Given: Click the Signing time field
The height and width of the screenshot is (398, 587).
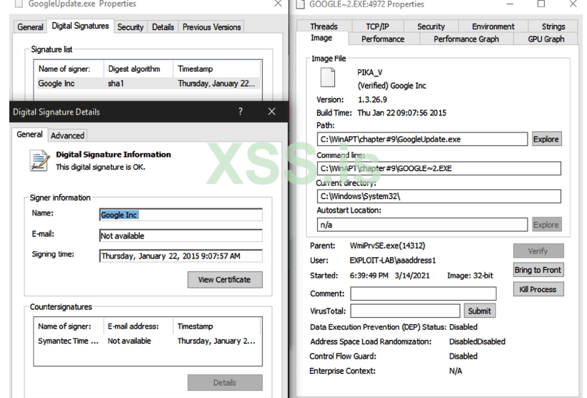Looking at the screenshot, I should (181, 256).
